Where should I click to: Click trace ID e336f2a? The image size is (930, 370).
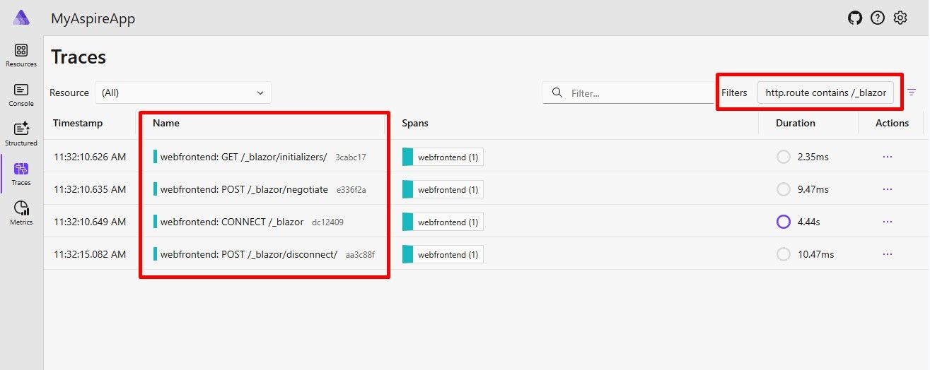pos(351,189)
